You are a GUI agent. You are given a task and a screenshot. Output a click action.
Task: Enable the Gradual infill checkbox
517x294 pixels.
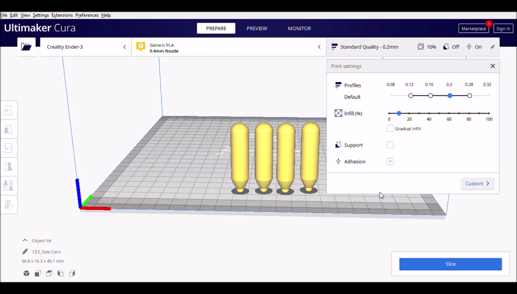pos(390,129)
